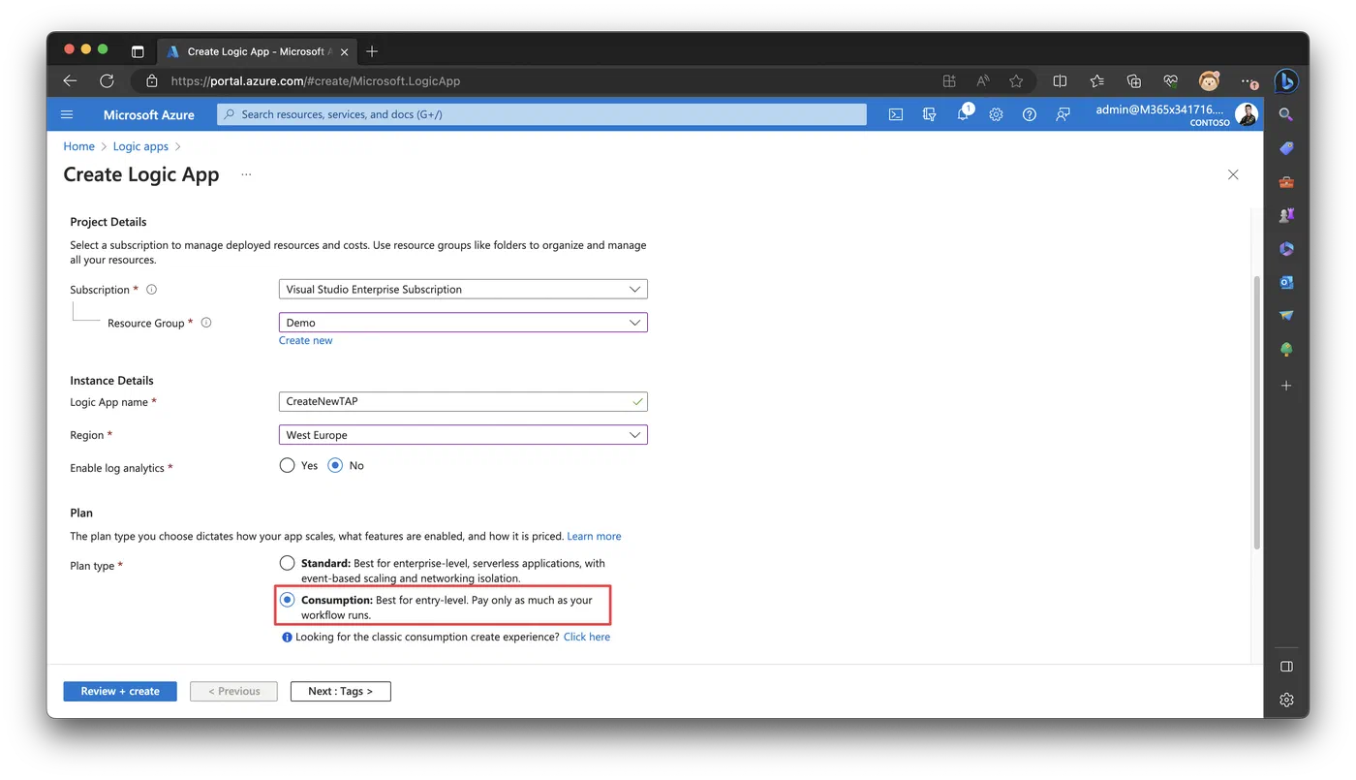Open the browser settings and more menu
This screenshot has width=1356, height=780.
coord(1248,81)
